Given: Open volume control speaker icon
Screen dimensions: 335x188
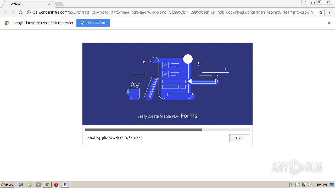Looking at the screenshot, I should coord(310,185).
